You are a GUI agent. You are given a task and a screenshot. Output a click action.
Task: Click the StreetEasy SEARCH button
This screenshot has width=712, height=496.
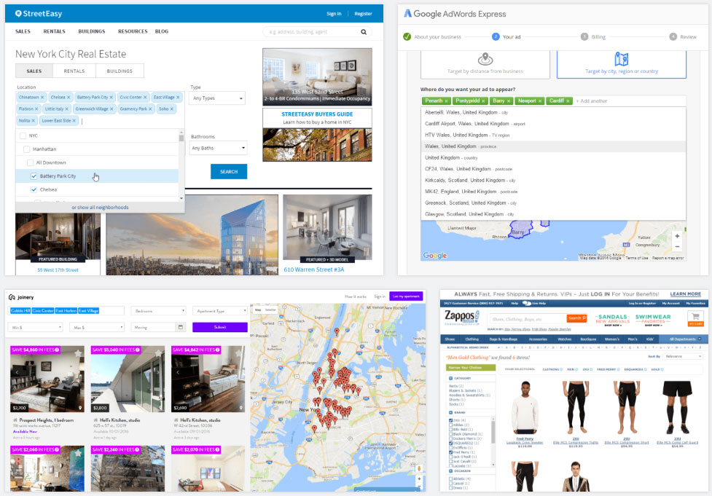point(229,172)
